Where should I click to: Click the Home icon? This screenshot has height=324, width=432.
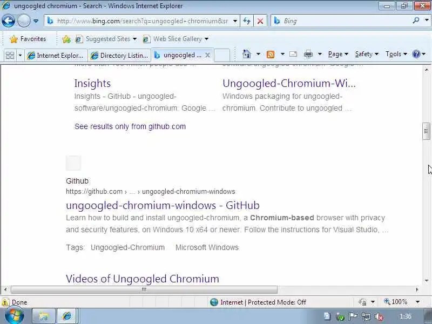(247, 54)
